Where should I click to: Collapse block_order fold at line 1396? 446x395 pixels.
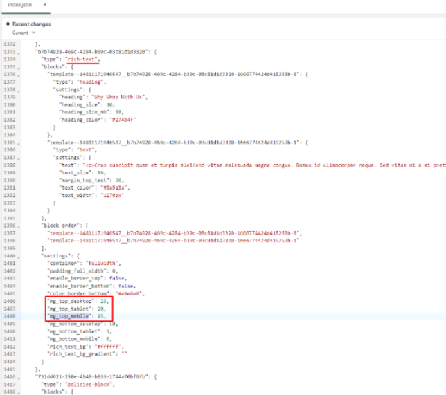19,227
